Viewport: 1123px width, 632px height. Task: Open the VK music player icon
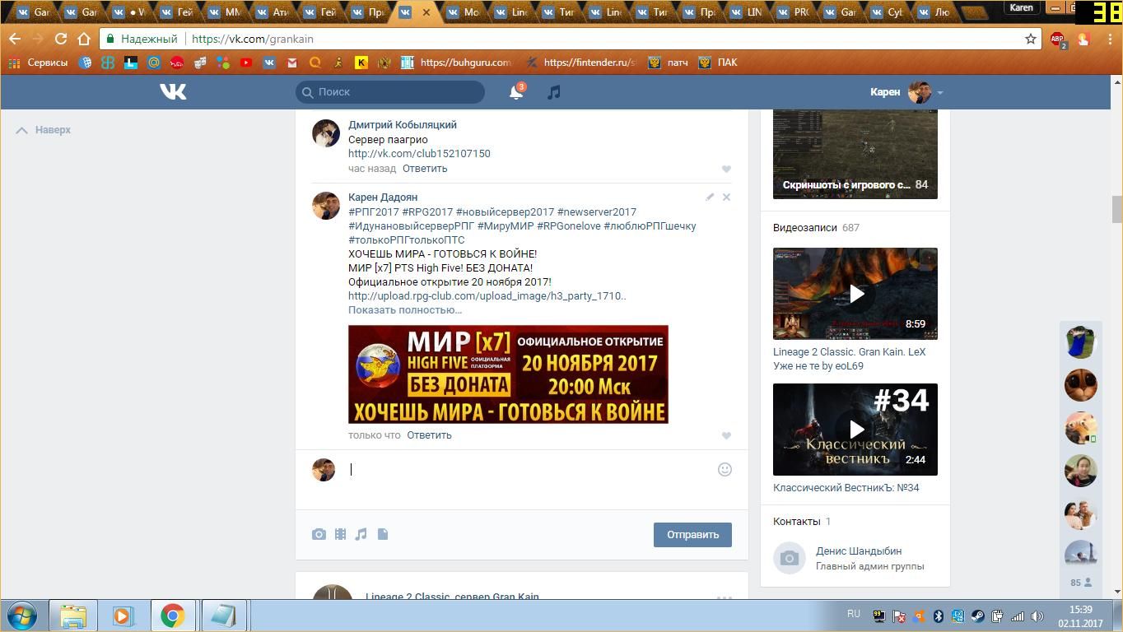[554, 92]
